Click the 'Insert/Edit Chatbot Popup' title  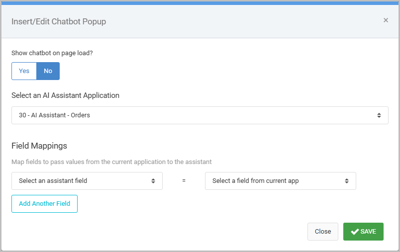tap(59, 21)
